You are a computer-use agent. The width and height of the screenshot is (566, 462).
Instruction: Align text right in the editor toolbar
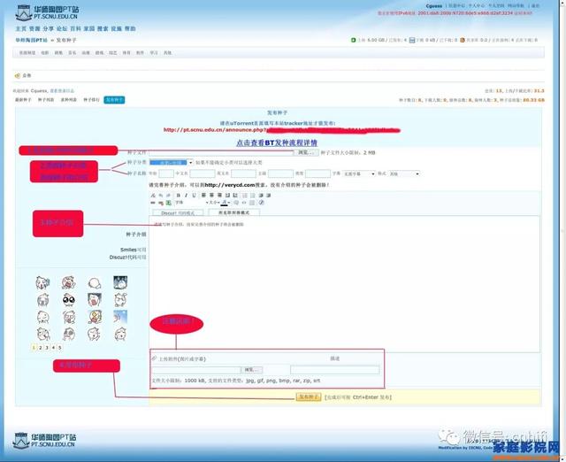click(x=219, y=196)
